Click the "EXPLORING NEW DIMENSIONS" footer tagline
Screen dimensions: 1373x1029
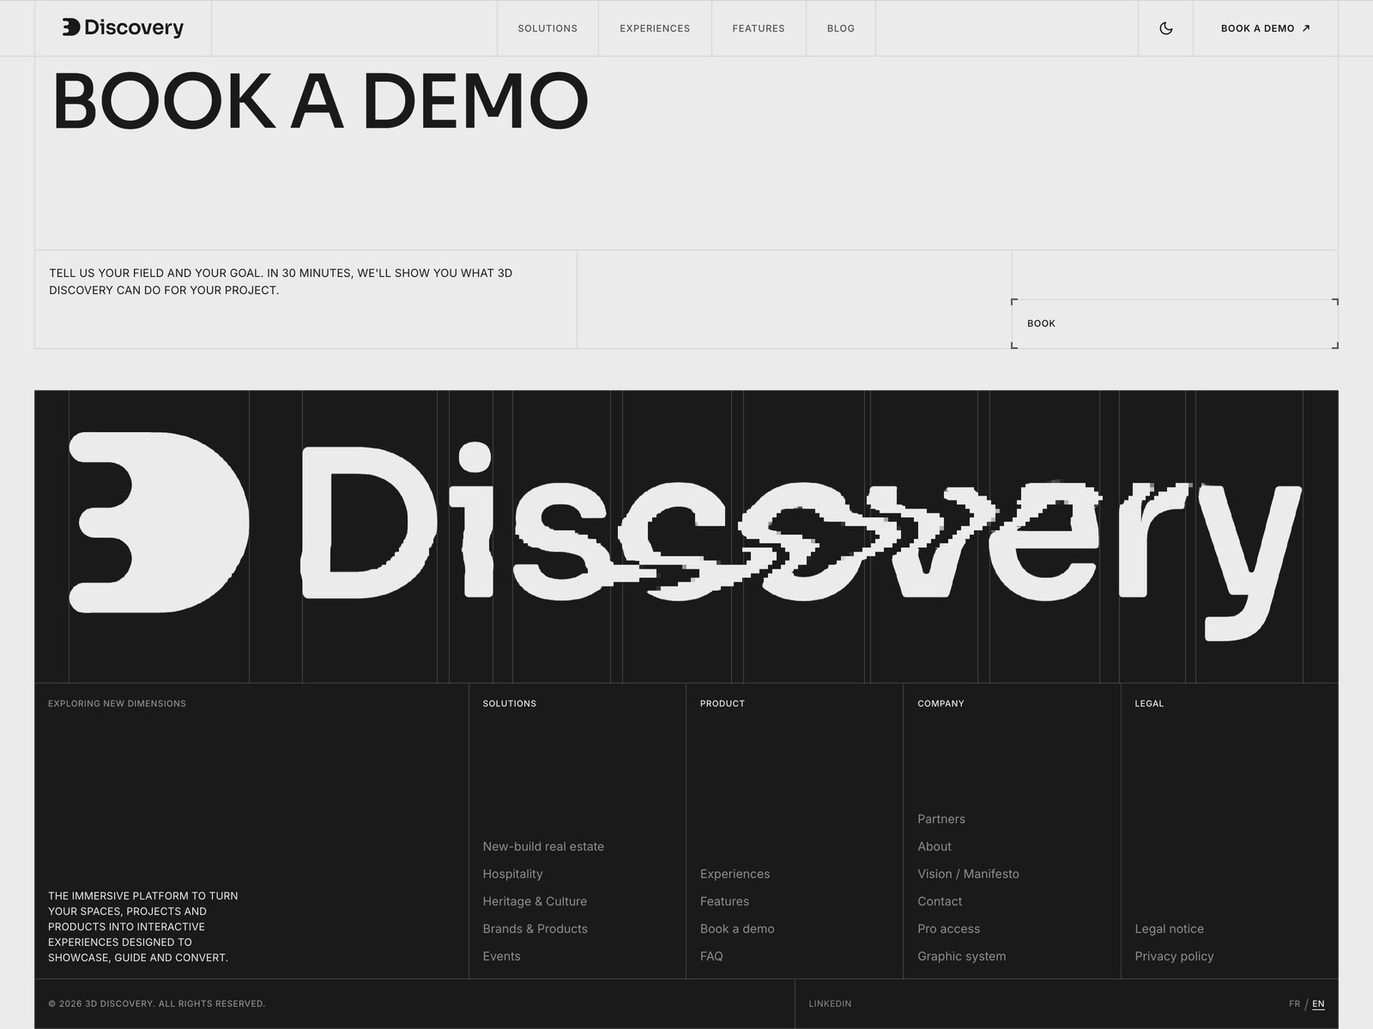pyautogui.click(x=117, y=703)
